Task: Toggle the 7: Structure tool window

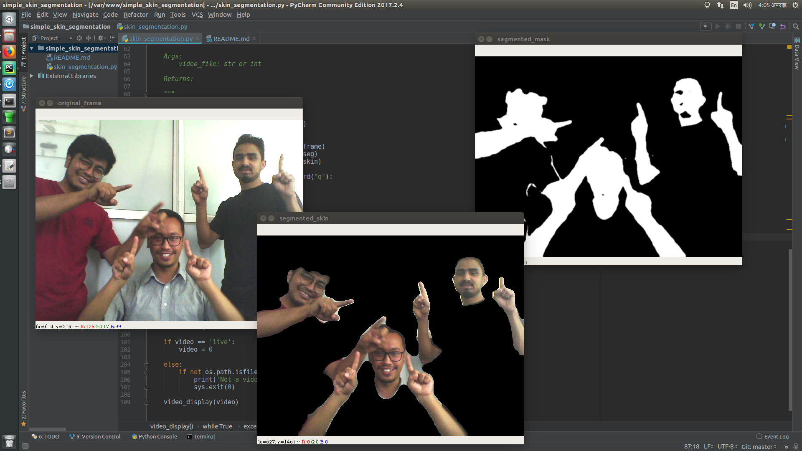Action: click(24, 93)
